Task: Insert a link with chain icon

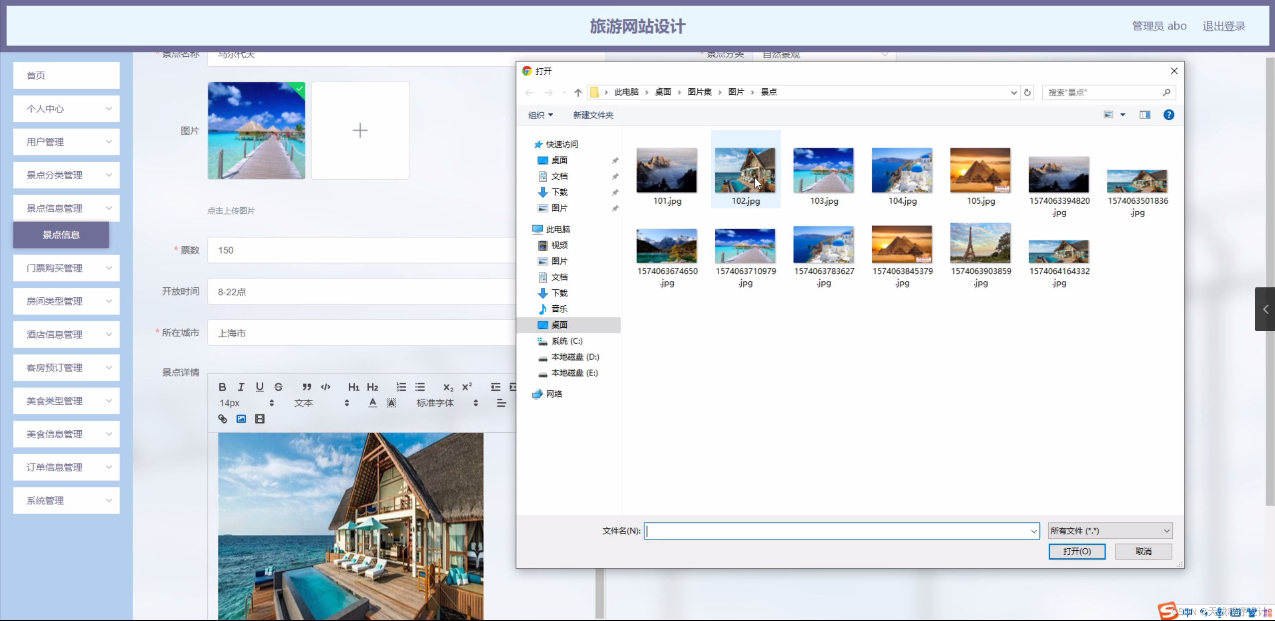Action: click(x=222, y=419)
